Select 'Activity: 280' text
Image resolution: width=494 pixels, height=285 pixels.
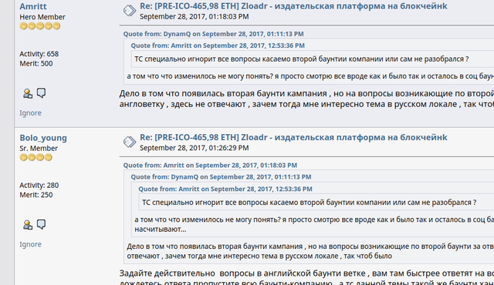pos(39,186)
